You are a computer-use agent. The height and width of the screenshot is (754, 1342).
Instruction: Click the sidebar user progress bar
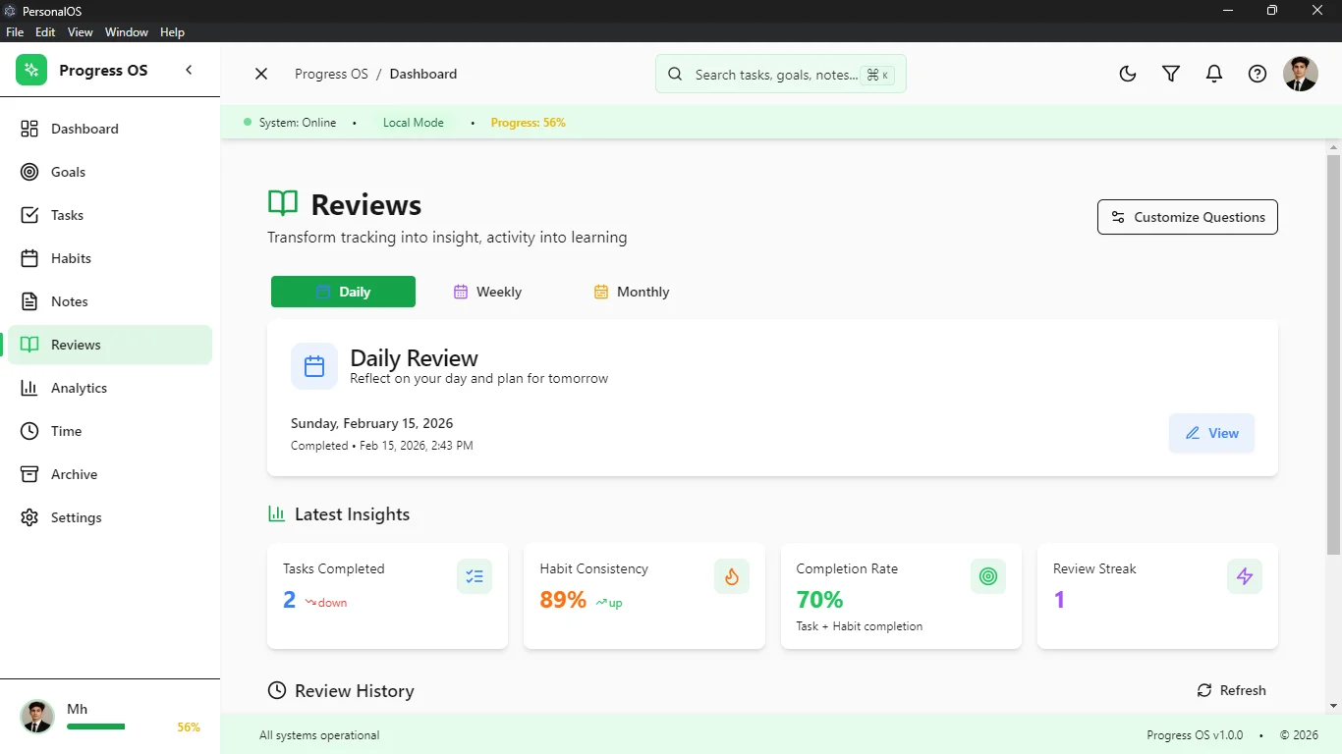tap(96, 727)
